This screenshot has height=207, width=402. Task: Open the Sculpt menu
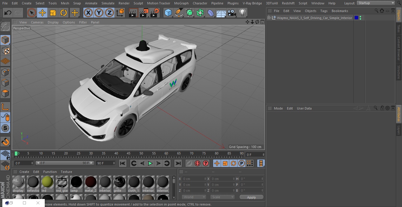click(x=138, y=3)
